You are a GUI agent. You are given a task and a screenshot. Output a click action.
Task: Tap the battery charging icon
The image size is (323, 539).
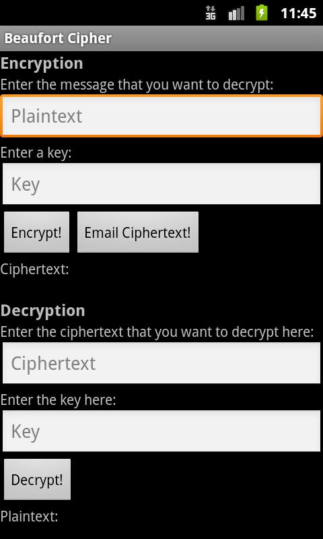pos(262,13)
